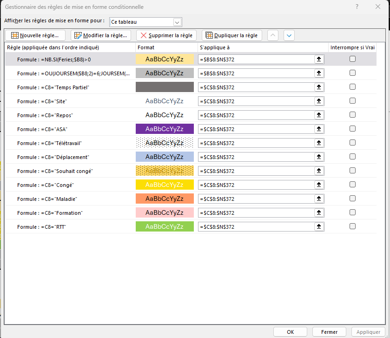
Task: Click the range collapse arrow for NB.SI(Feries rule
Action: pyautogui.click(x=319, y=59)
